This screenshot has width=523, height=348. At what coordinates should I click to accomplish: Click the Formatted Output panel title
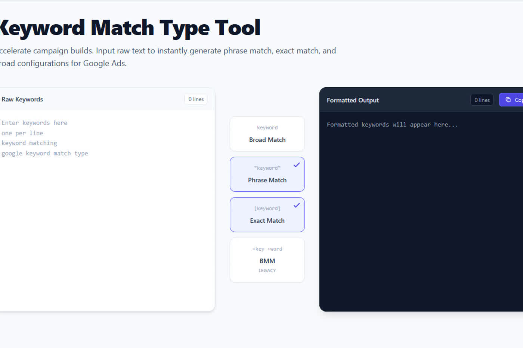click(353, 100)
